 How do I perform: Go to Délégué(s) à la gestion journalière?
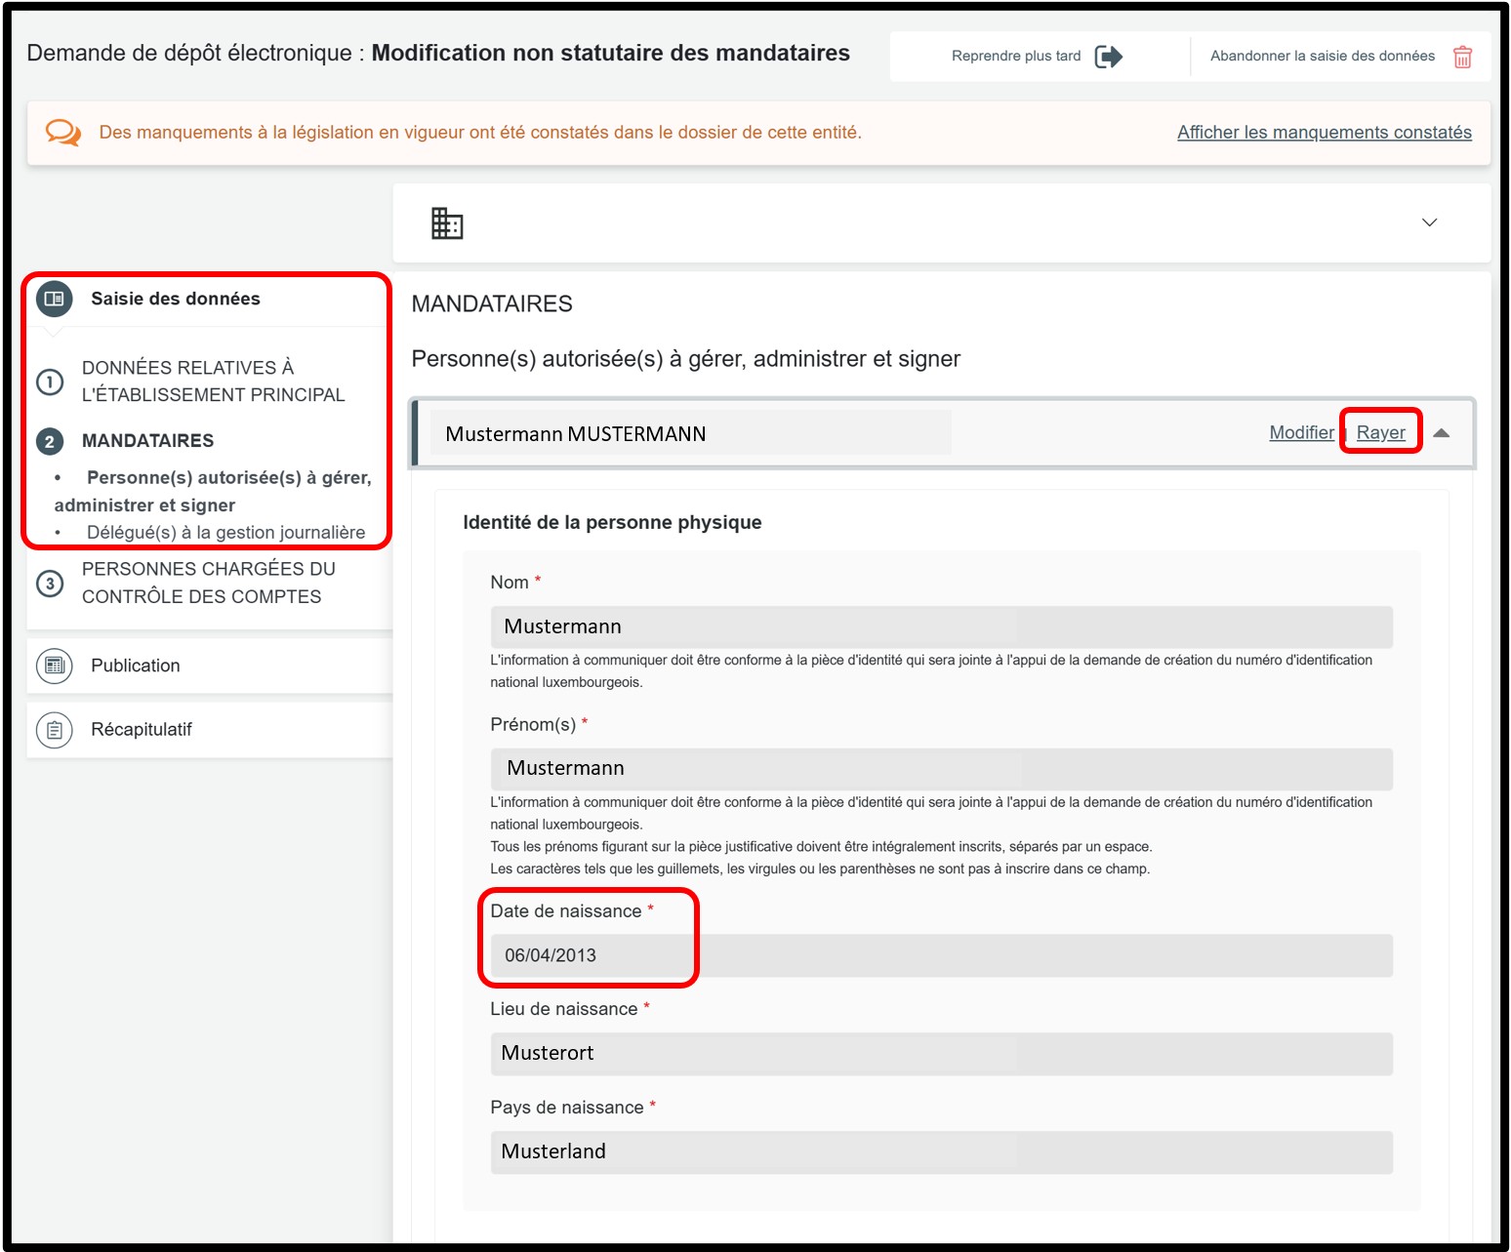click(225, 532)
